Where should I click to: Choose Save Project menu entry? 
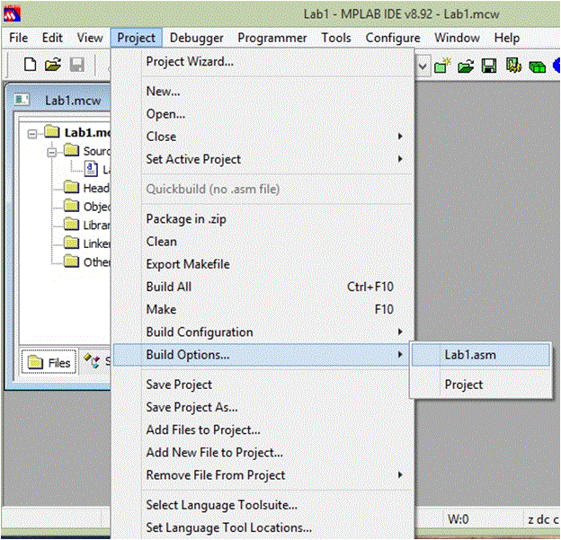tap(263, 385)
